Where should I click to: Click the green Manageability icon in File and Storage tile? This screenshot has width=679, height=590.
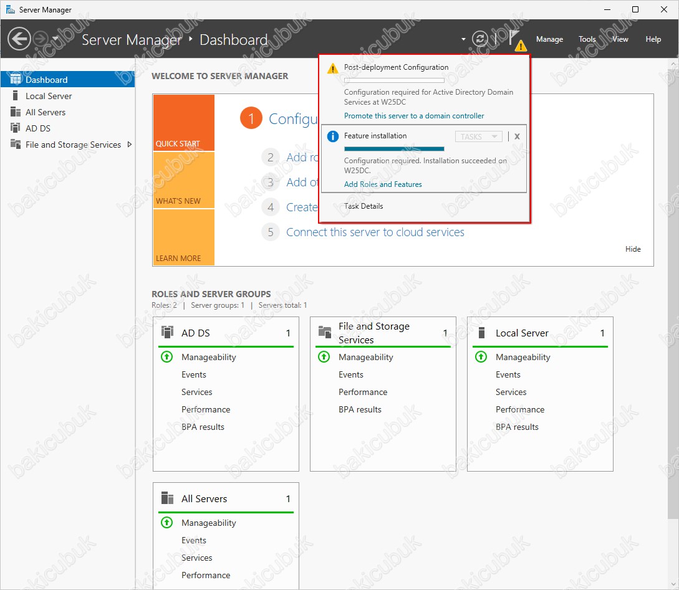(x=324, y=357)
